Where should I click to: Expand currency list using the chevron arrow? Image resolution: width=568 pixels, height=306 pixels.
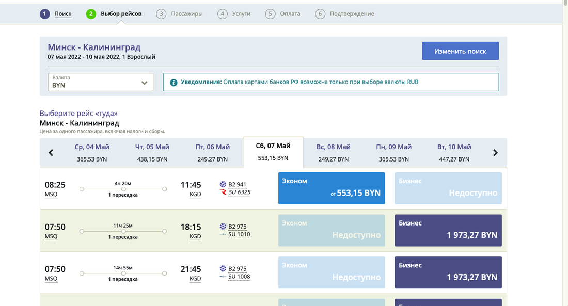pos(145,83)
